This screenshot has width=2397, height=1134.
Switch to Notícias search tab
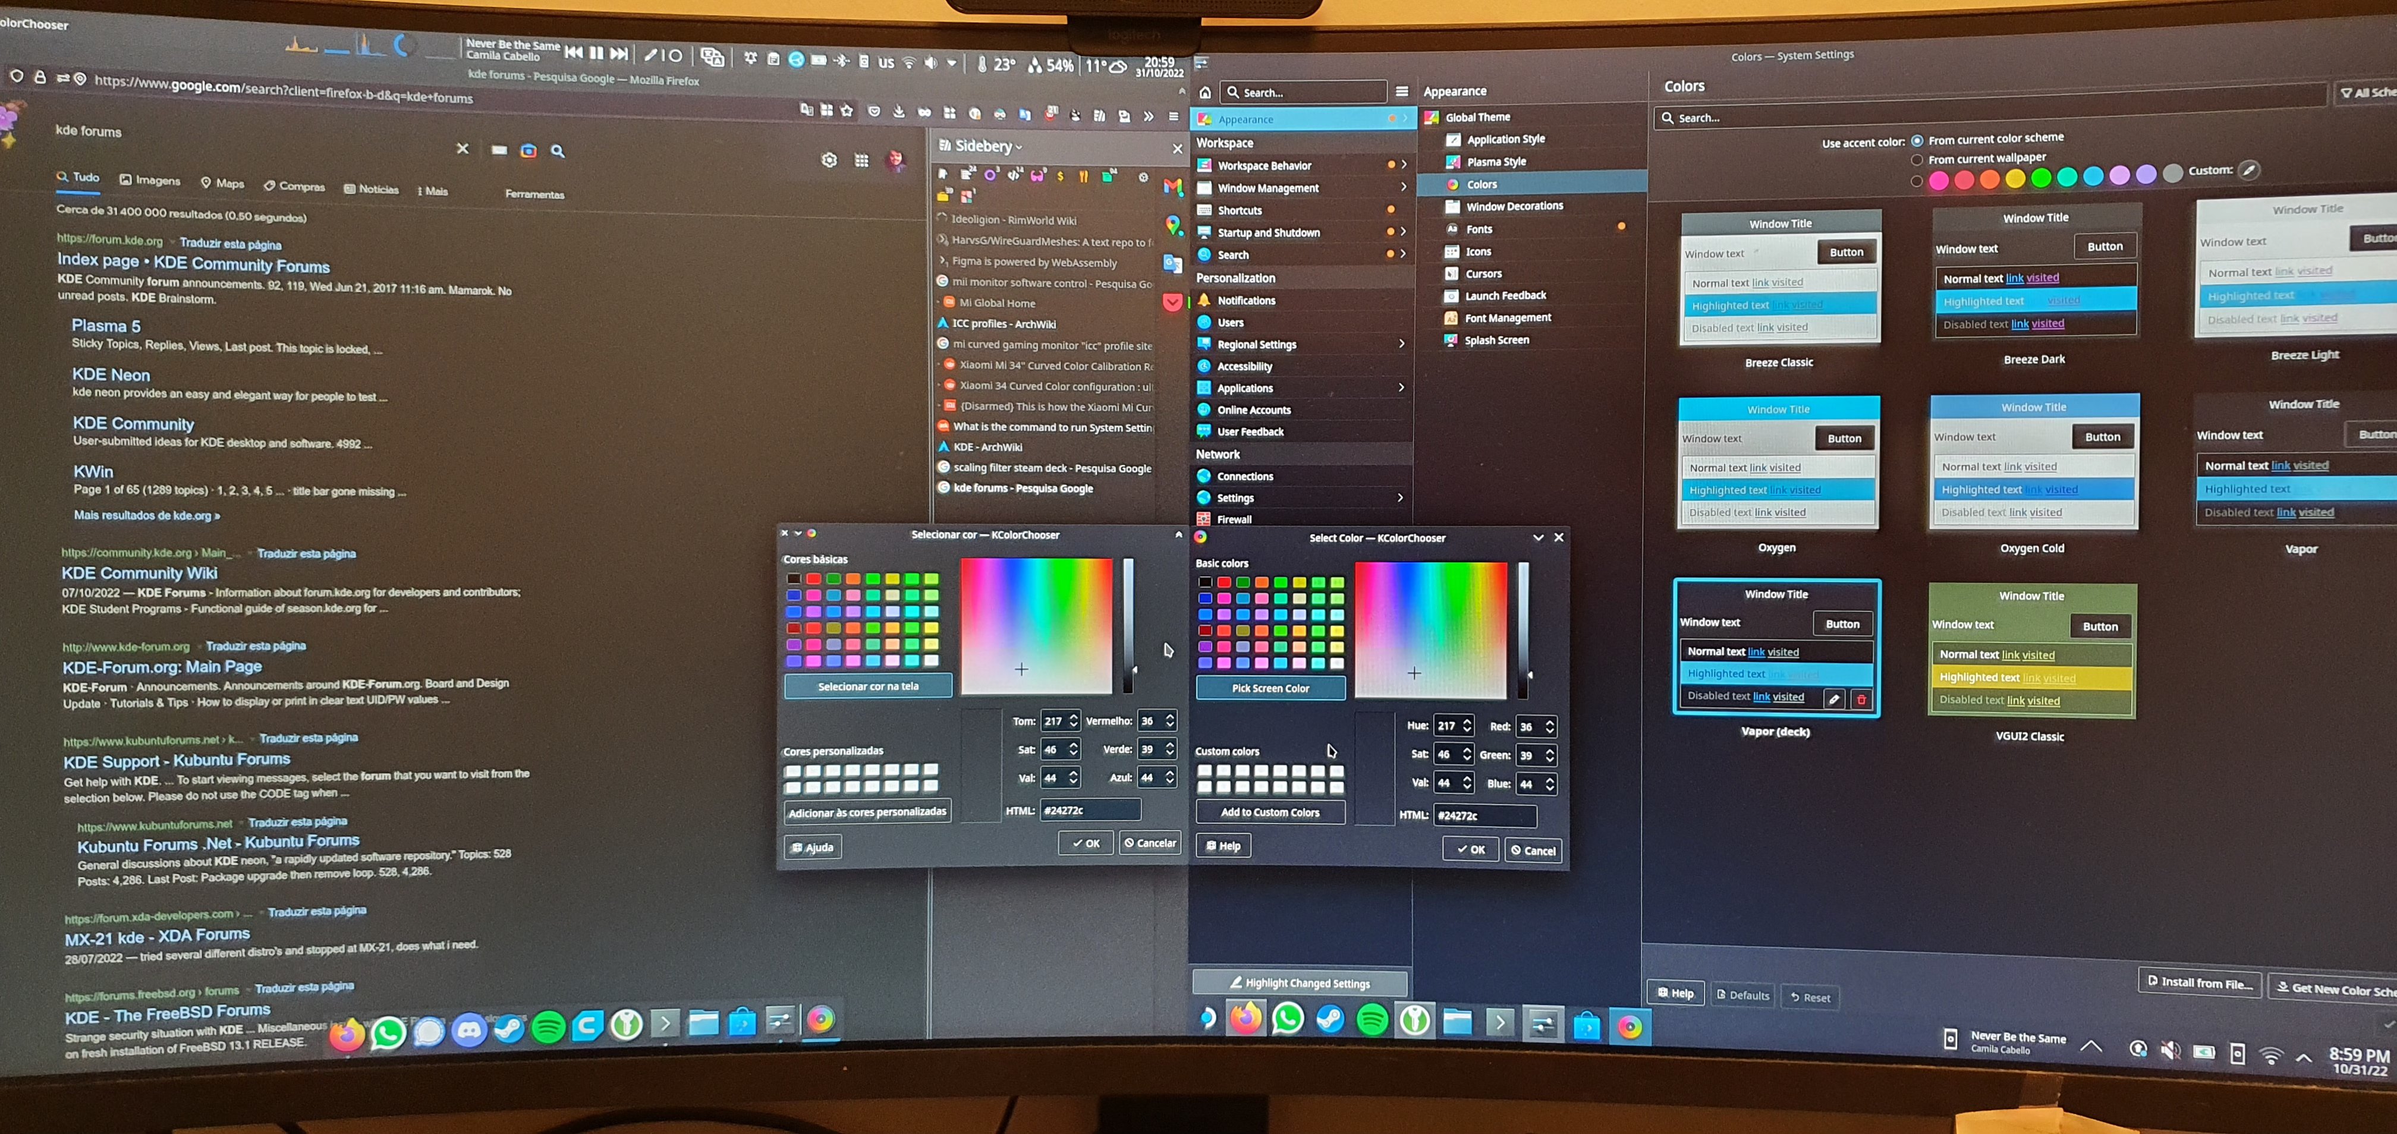click(x=372, y=189)
